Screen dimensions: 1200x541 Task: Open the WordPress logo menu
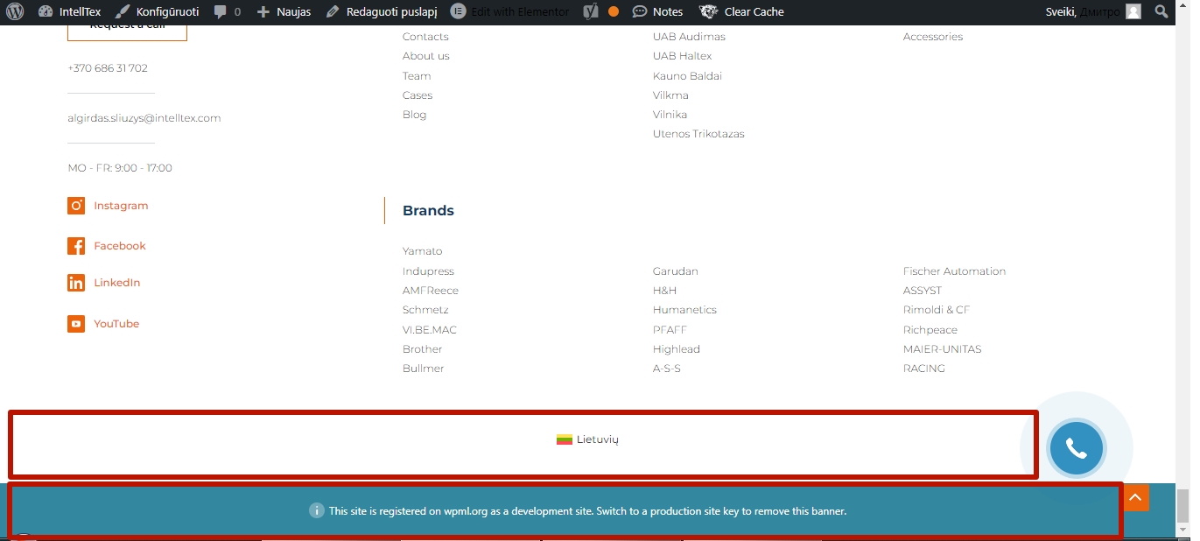tap(15, 11)
